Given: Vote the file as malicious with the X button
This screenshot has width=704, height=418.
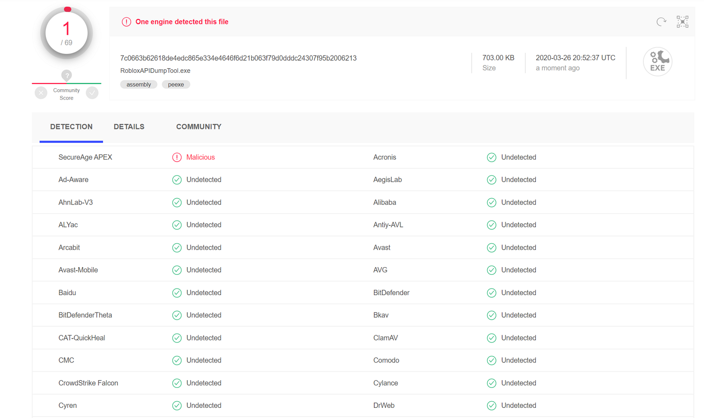Looking at the screenshot, I should pos(41,93).
